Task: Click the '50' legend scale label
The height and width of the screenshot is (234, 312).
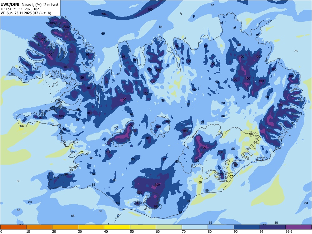Action: point(132,232)
